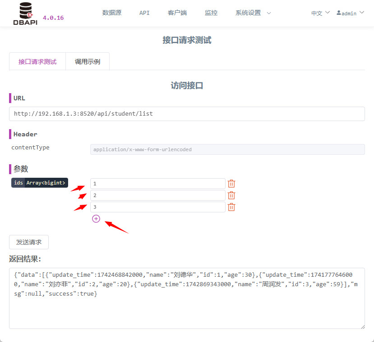
Task: Open the 数据源 menu
Action: click(112, 13)
